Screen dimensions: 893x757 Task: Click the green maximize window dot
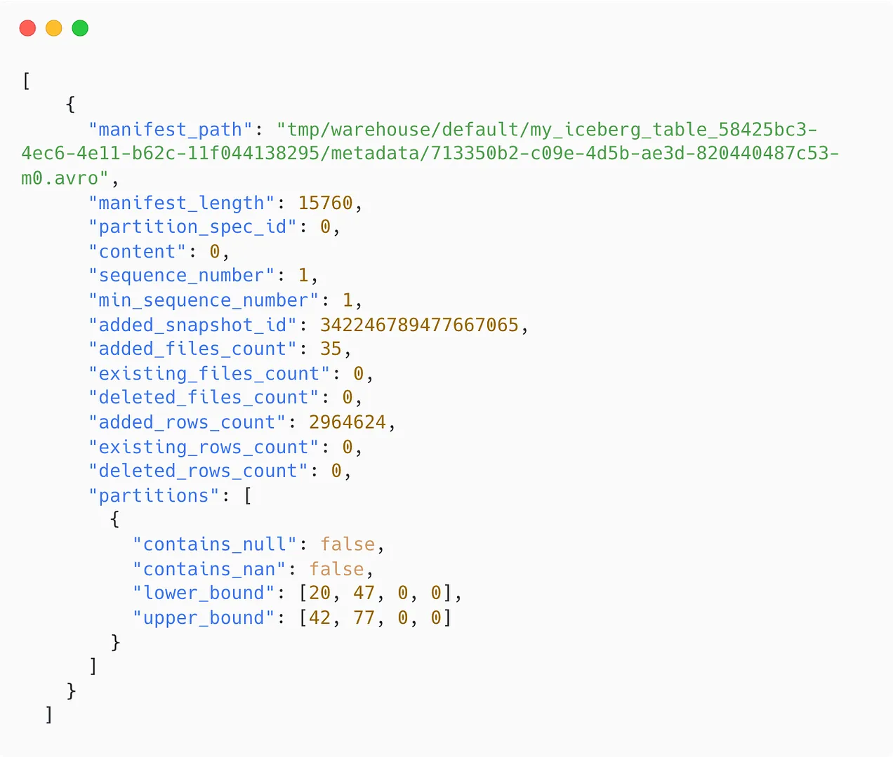(x=80, y=28)
